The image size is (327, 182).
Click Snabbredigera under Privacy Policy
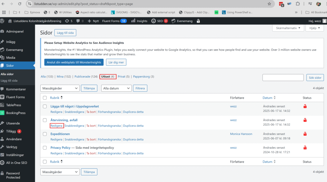(x=74, y=153)
